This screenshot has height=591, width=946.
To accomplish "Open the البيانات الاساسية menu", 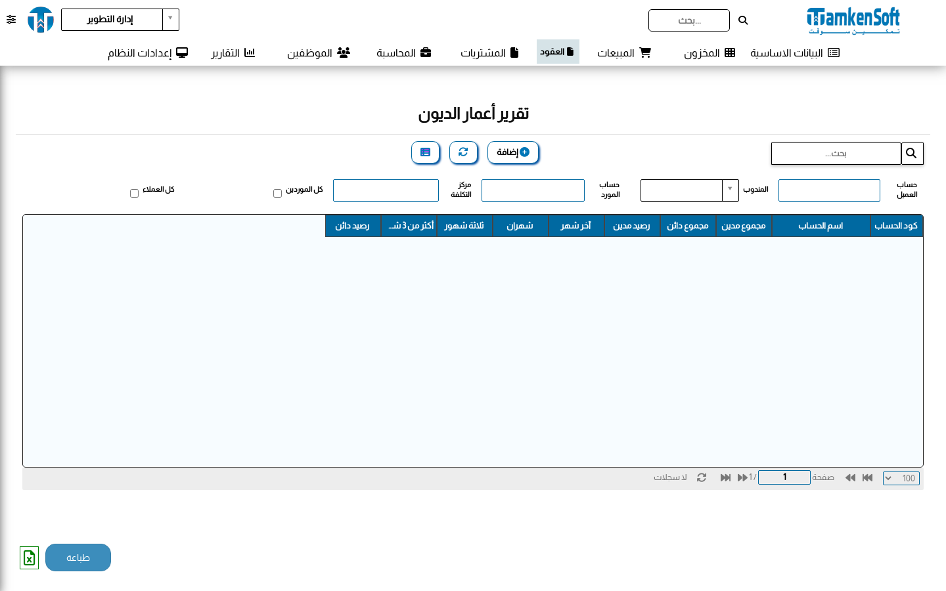I will click(x=795, y=53).
